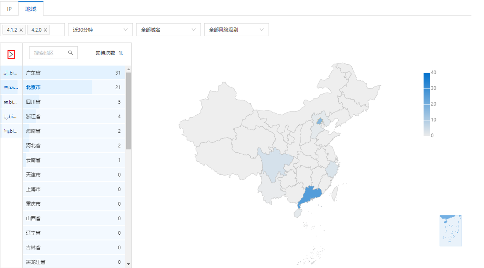Screen dimensions: 484x268
Task: Click the search magnifier icon
Action: point(71,53)
